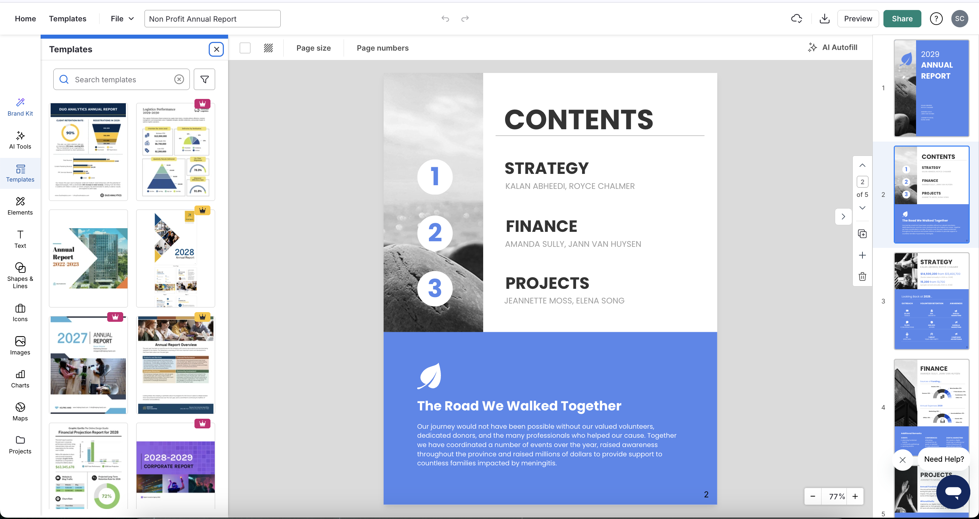The height and width of the screenshot is (519, 979).
Task: Click the Preview button
Action: pos(858,19)
